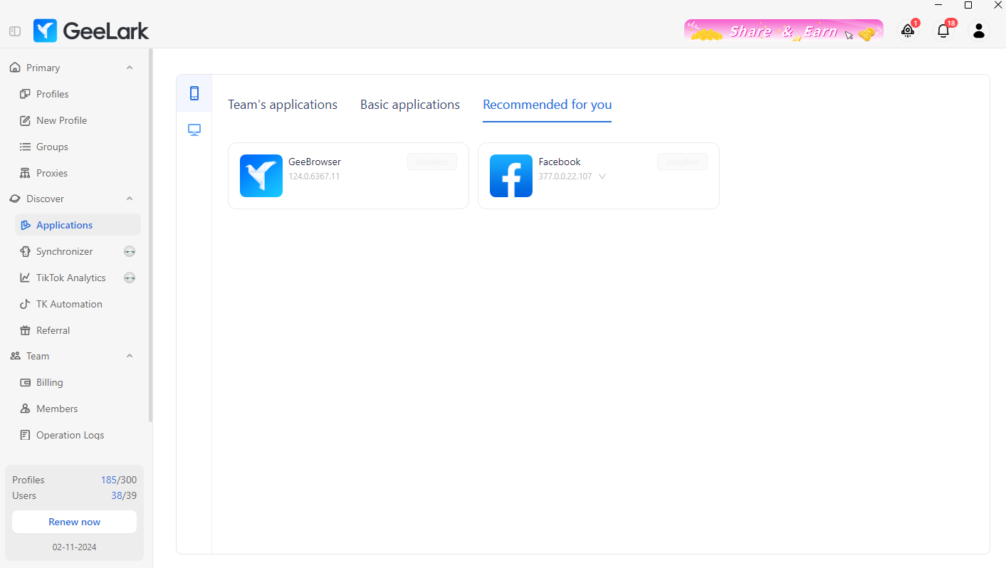Click the Discover section label

point(45,199)
